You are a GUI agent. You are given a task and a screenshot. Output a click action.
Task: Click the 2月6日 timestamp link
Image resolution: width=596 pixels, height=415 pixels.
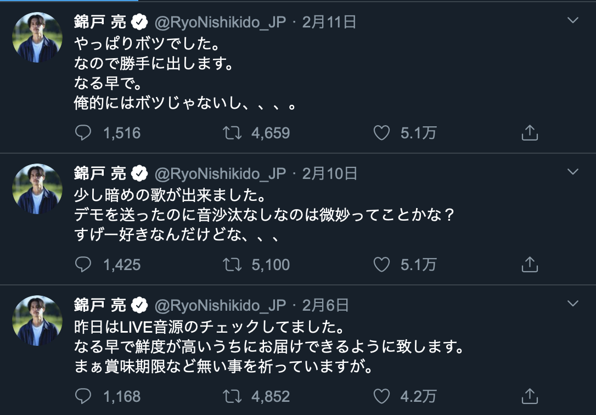coord(325,305)
